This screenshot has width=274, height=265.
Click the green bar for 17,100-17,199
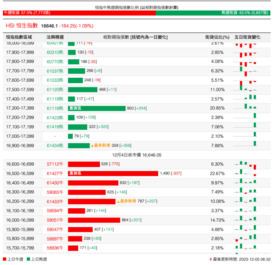(x=77, y=127)
